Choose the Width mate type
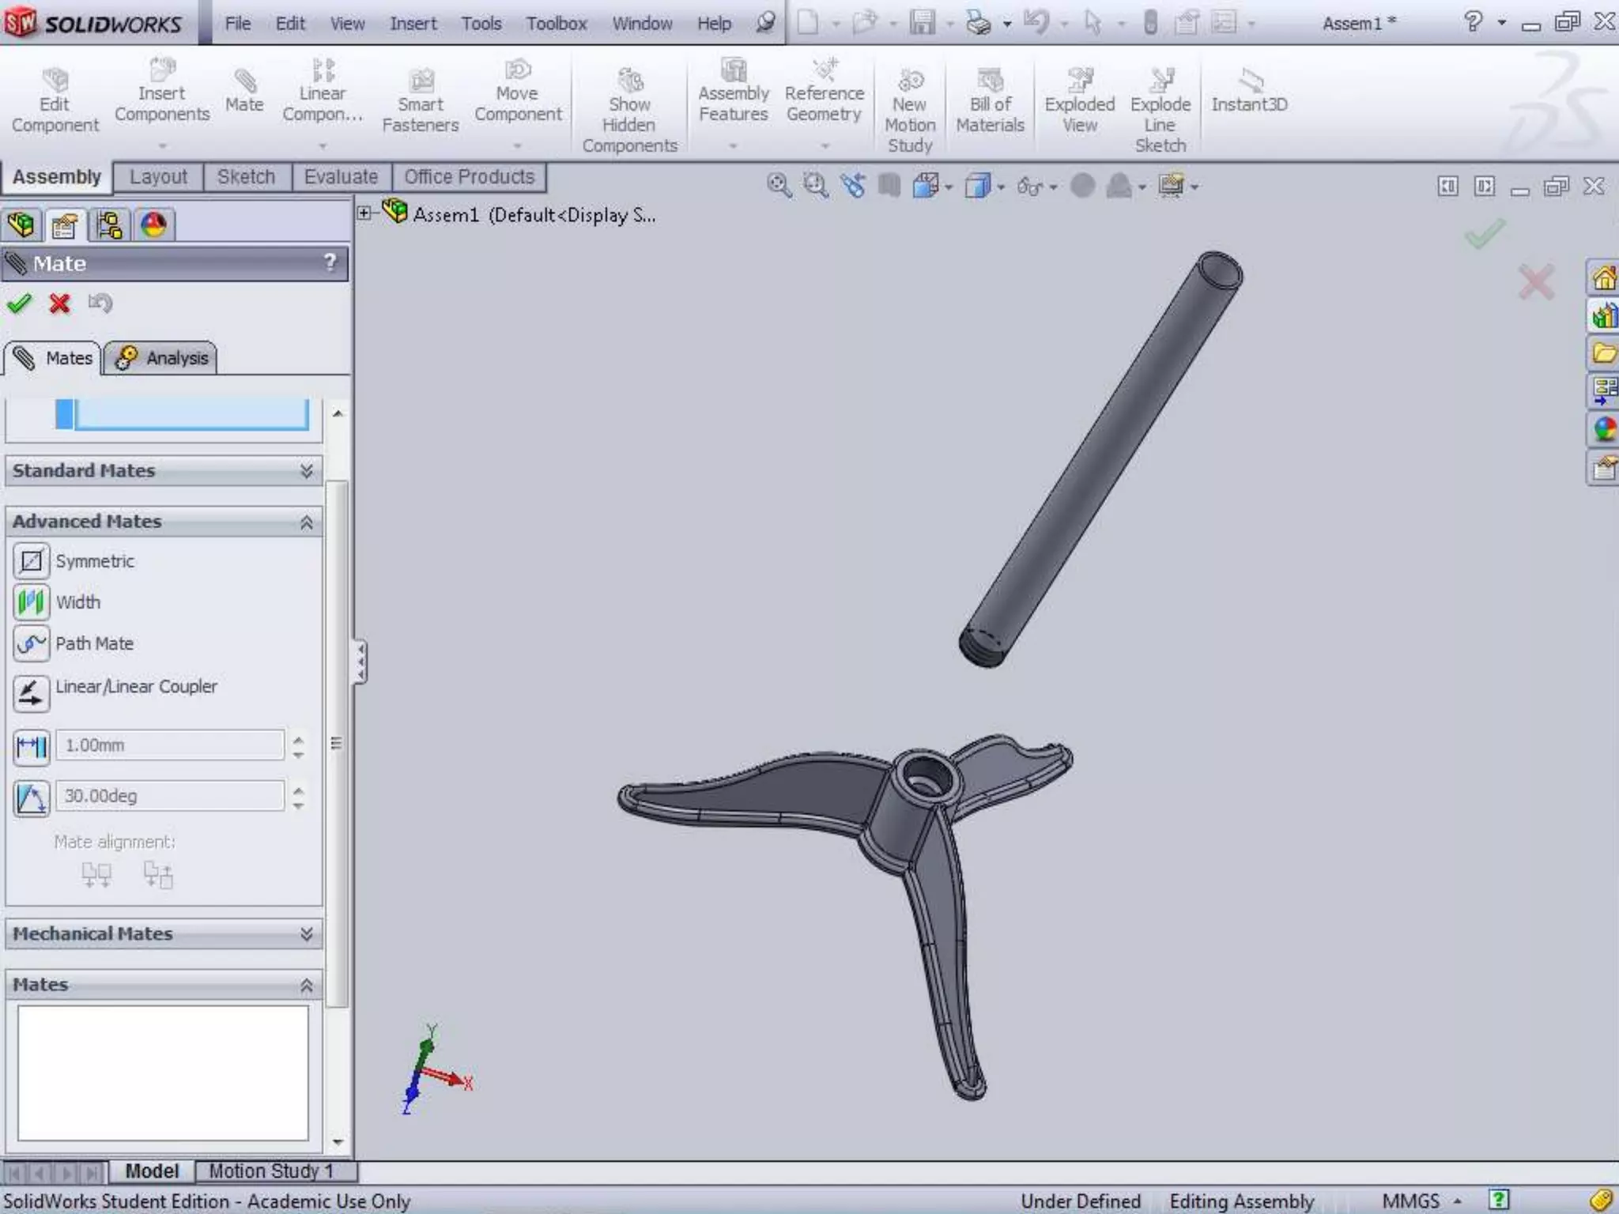Image resolution: width=1619 pixels, height=1214 pixels. click(x=31, y=602)
